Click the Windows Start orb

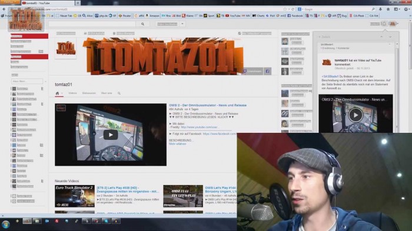click(x=5, y=224)
